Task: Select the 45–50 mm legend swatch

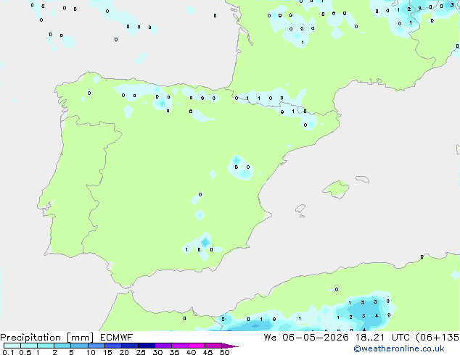Action: (x=213, y=346)
